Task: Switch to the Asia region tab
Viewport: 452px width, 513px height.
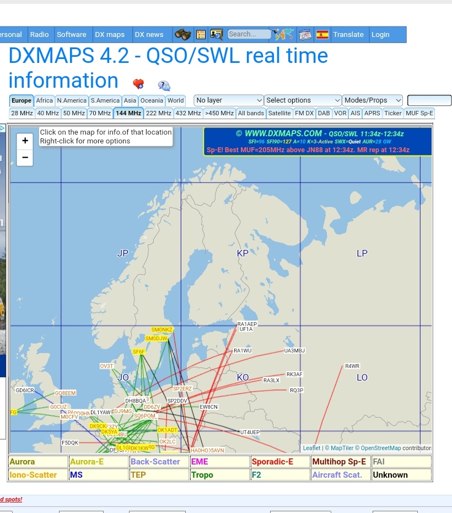Action: point(130,100)
